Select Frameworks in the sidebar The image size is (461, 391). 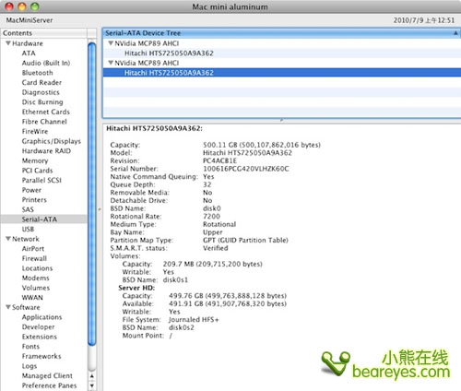point(41,356)
